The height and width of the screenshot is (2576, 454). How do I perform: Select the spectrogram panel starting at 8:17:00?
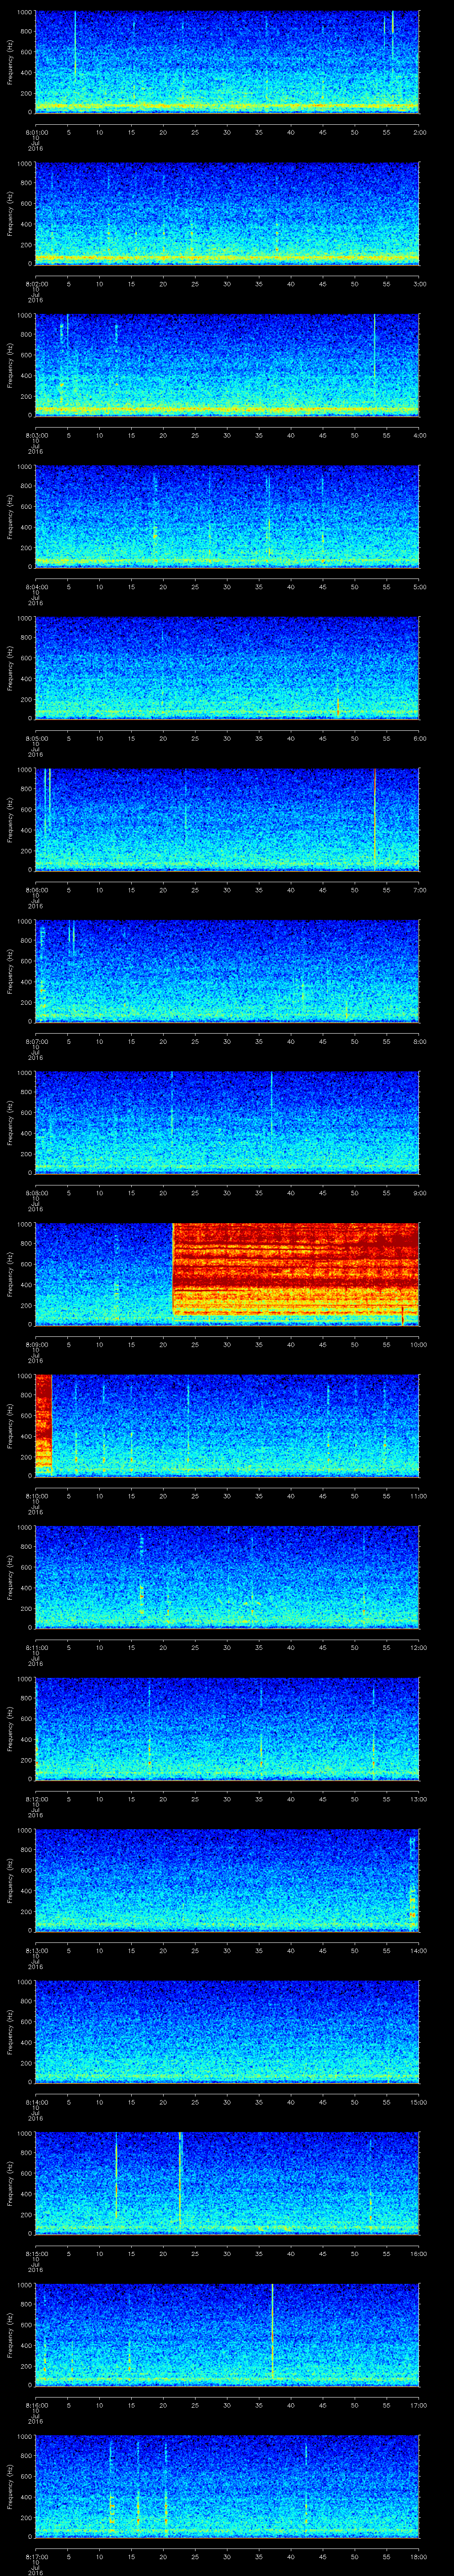point(227,2486)
